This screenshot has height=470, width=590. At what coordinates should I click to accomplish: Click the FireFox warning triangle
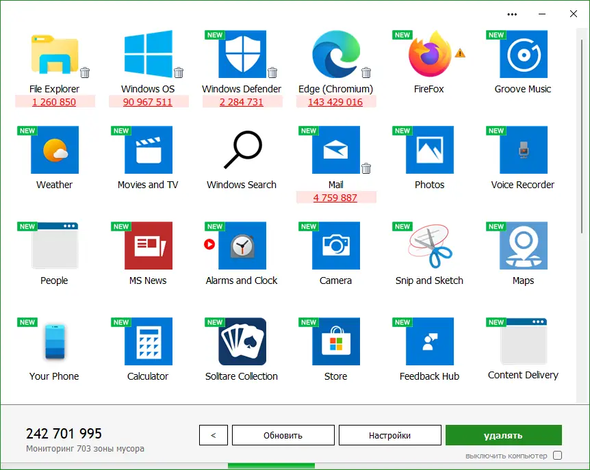[x=460, y=53]
